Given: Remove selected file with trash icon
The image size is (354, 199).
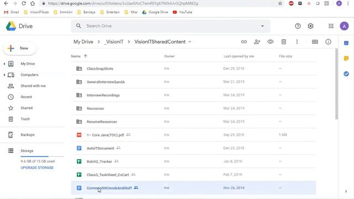Looking at the screenshot, I should (x=284, y=42).
